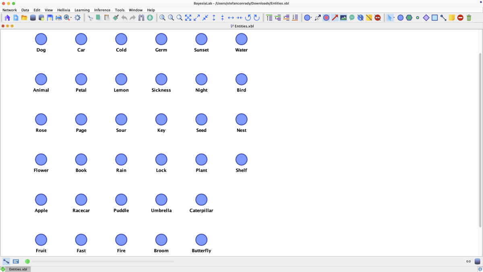Click the Shelf node label

coord(242,170)
